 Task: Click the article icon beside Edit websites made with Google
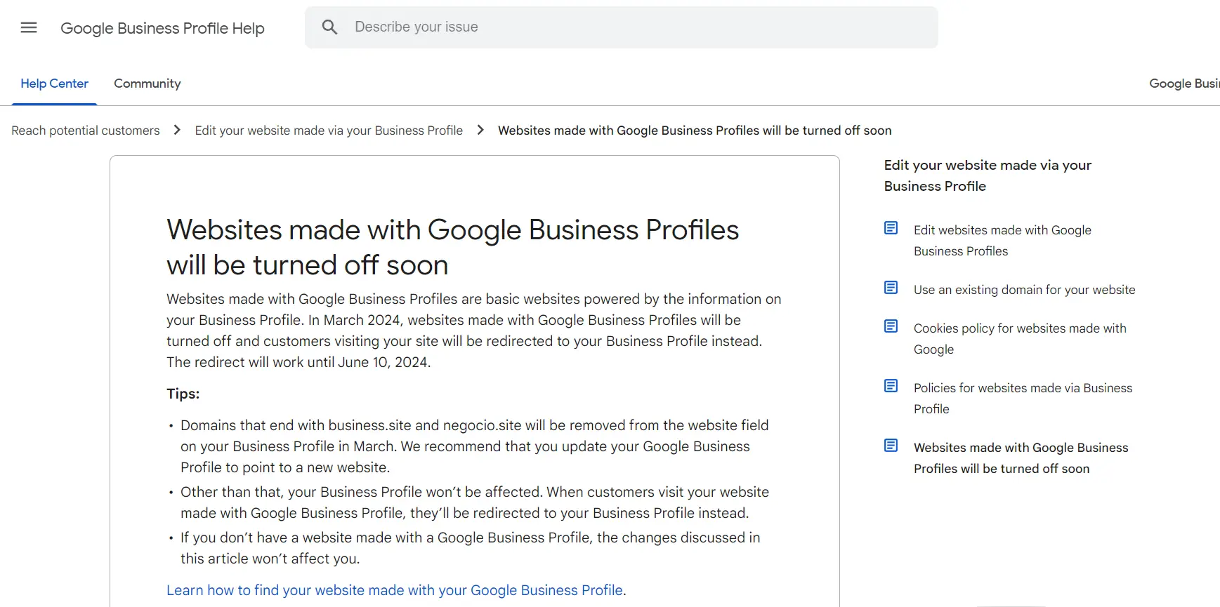coord(891,228)
